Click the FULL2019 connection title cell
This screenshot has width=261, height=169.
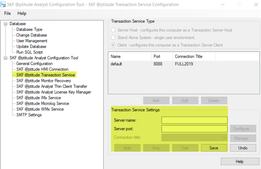tap(184, 64)
